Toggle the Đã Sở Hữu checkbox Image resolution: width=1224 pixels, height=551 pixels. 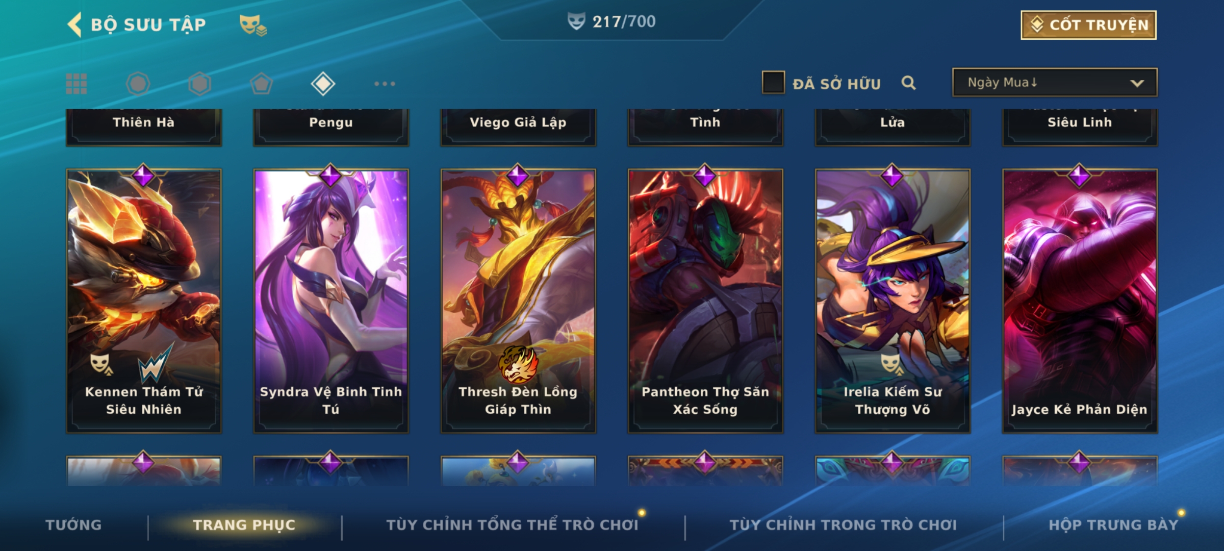(x=773, y=82)
